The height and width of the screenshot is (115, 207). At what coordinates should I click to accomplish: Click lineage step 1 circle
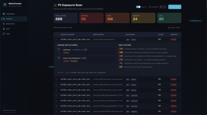point(59,49)
